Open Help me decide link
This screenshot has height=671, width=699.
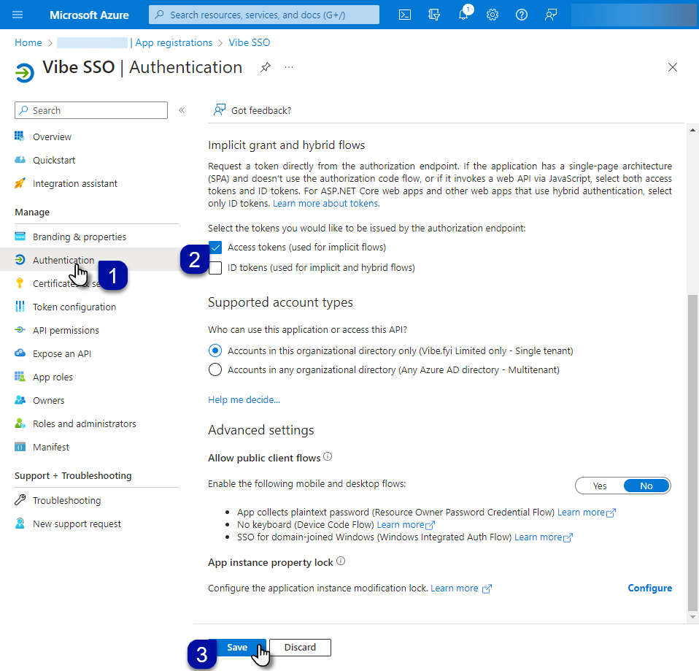(x=244, y=399)
